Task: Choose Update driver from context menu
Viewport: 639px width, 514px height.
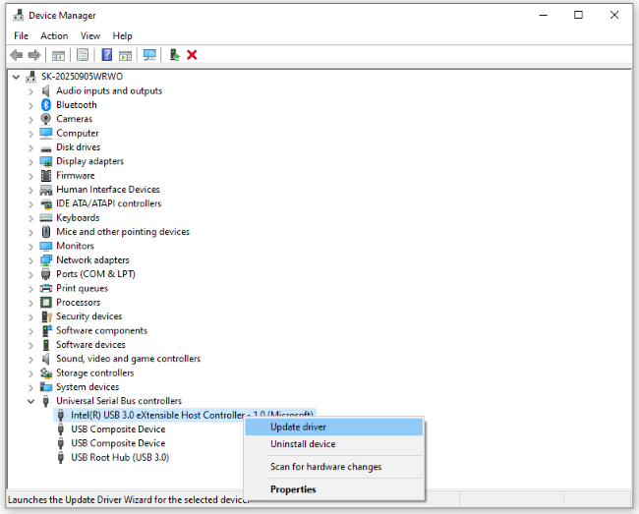Action: 334,427
